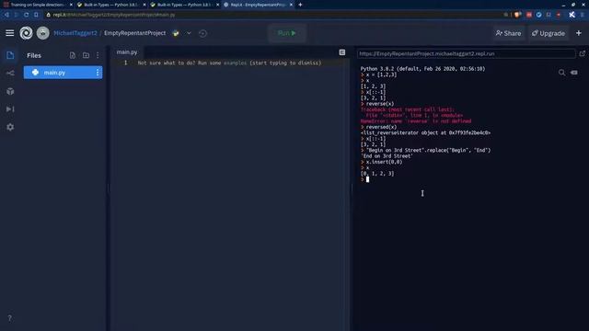Image resolution: width=589 pixels, height=331 pixels.
Task: Share the repl
Action: (x=508, y=33)
